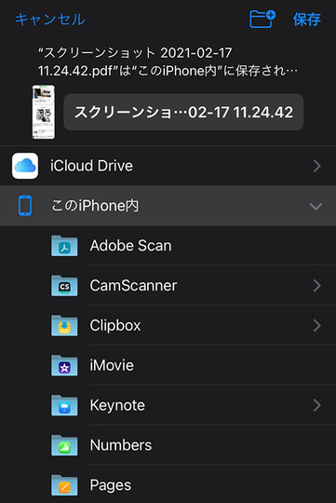Edit the screenshot file name field
336x503 pixels.
point(183,113)
